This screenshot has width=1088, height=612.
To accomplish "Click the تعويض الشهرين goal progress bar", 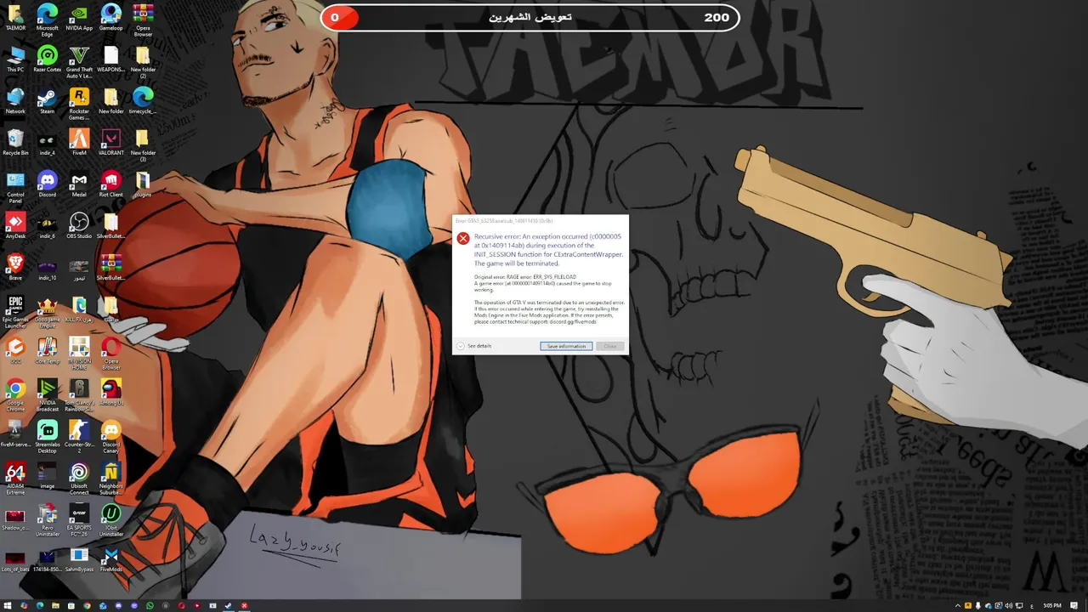I will 530,17.
